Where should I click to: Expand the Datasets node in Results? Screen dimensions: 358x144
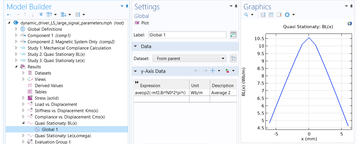[23, 73]
